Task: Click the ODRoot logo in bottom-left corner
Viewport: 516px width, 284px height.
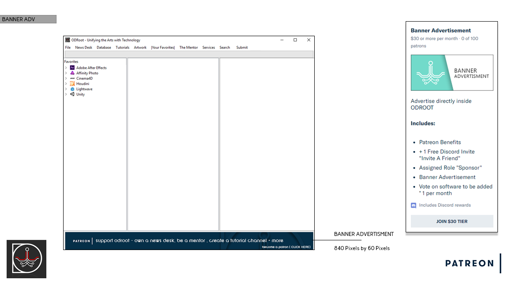Action: click(x=26, y=259)
